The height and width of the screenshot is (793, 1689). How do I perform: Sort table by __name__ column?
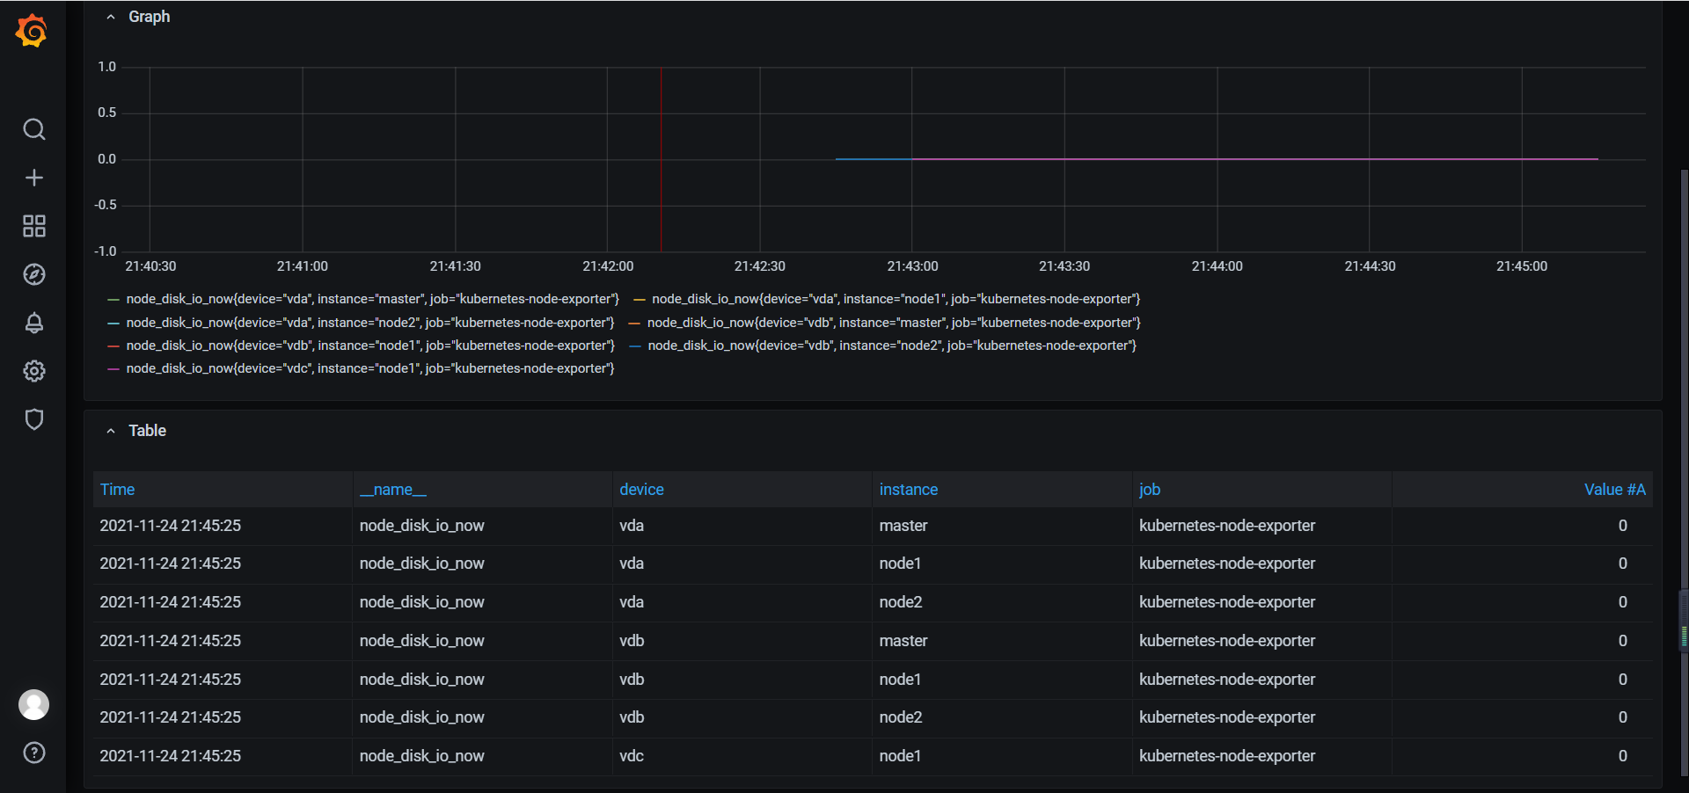pyautogui.click(x=392, y=490)
